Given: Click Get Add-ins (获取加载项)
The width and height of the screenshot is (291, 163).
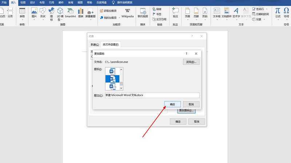Looking at the screenshot, I should (x=108, y=11).
